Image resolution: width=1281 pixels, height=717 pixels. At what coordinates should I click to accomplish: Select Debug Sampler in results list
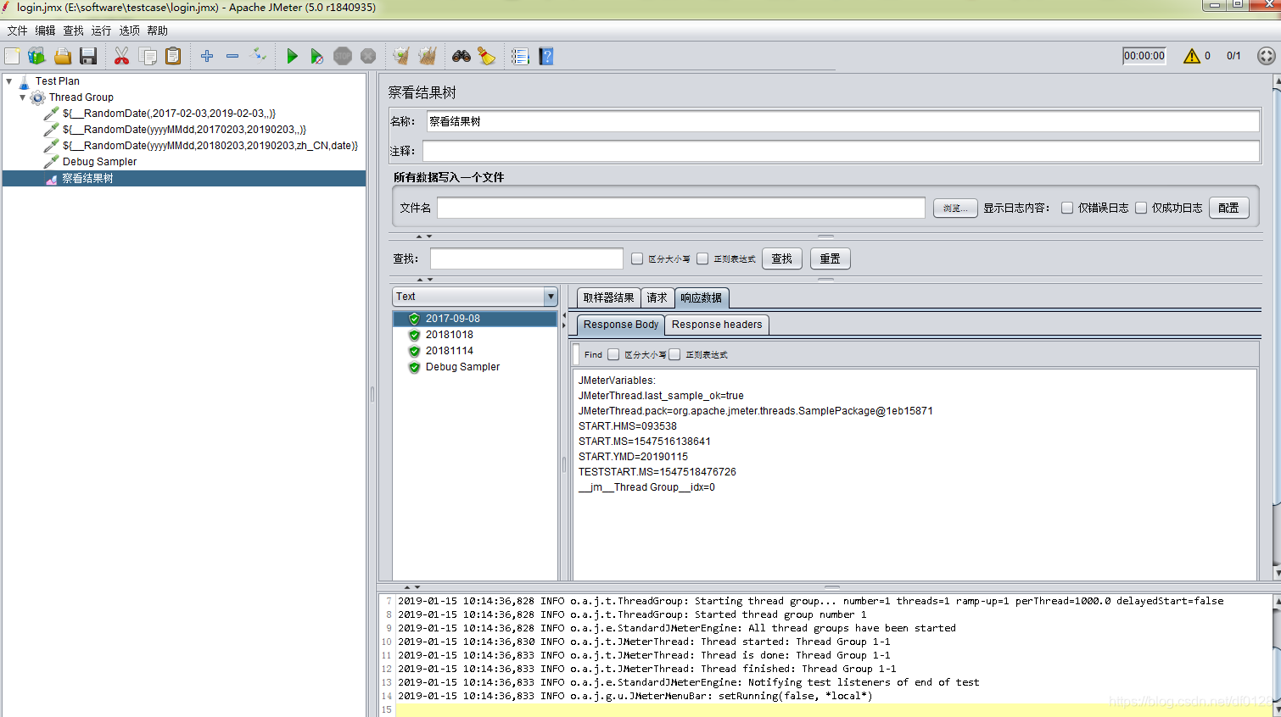(462, 367)
